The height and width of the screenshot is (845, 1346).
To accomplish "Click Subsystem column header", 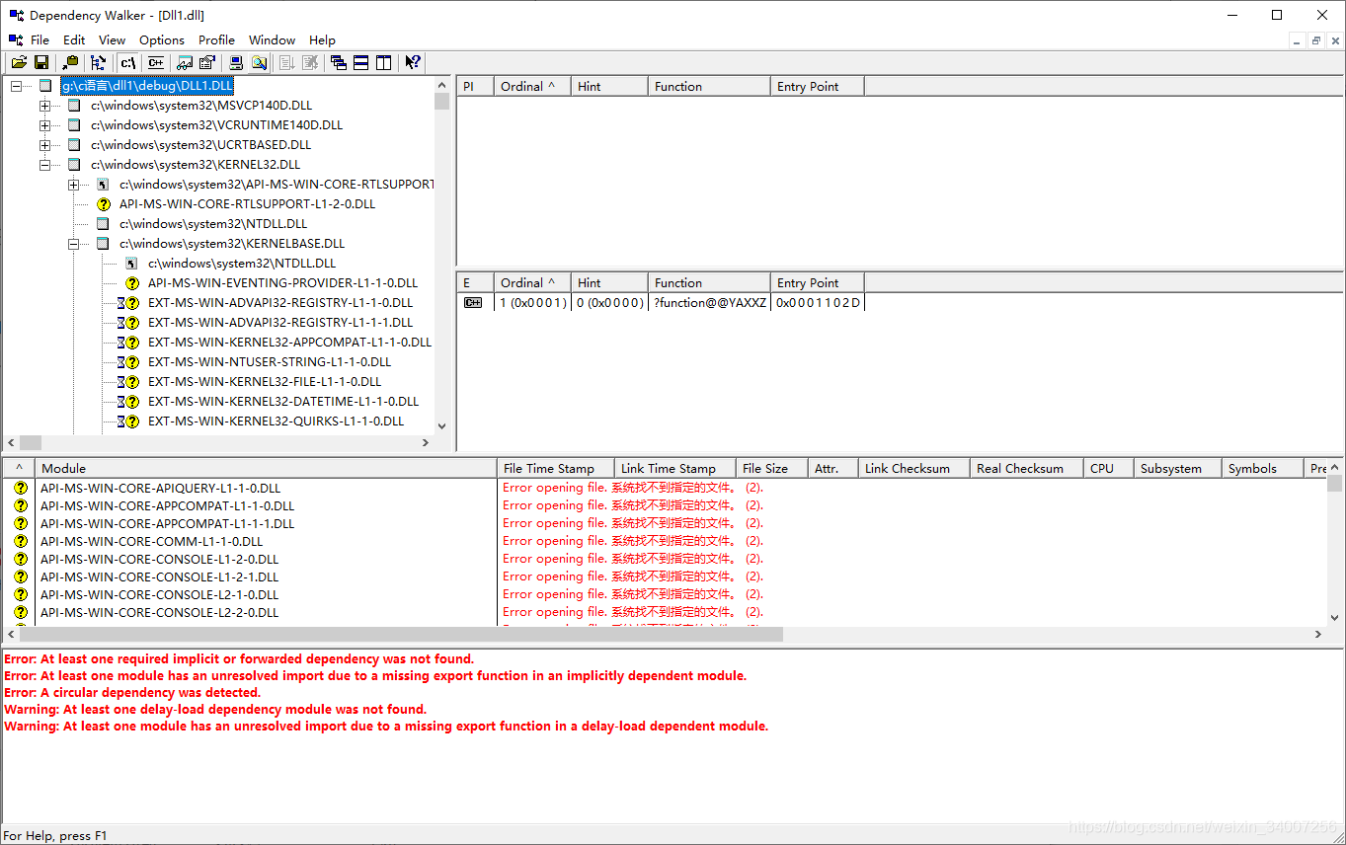I will point(1177,468).
